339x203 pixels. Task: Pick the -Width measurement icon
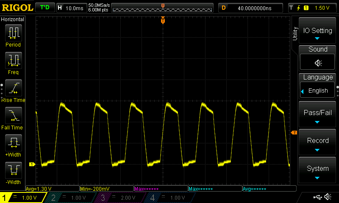click(13, 170)
